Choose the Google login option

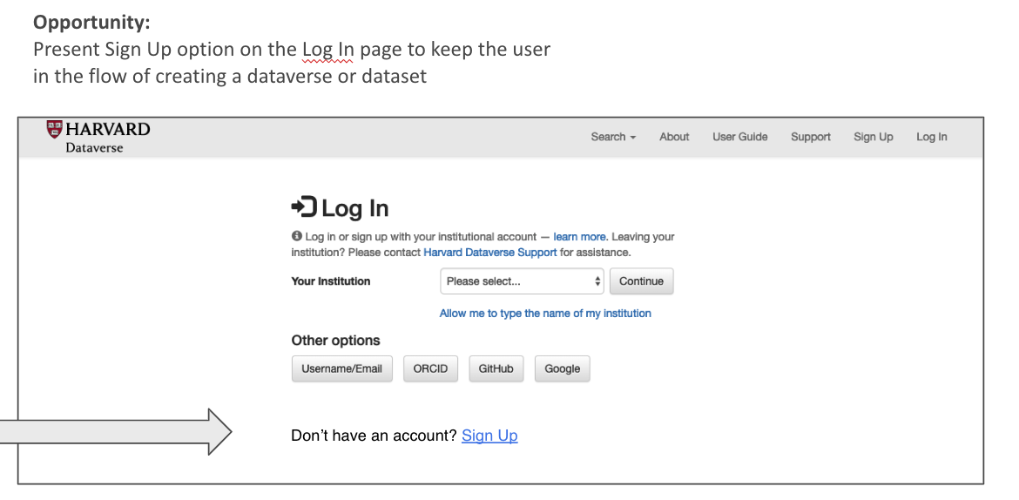[x=562, y=368]
